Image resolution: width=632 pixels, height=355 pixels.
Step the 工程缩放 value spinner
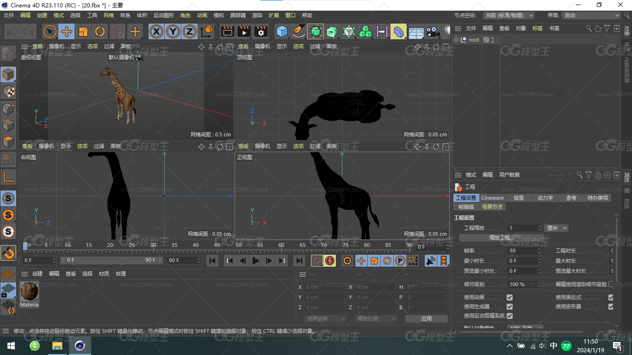click(539, 228)
